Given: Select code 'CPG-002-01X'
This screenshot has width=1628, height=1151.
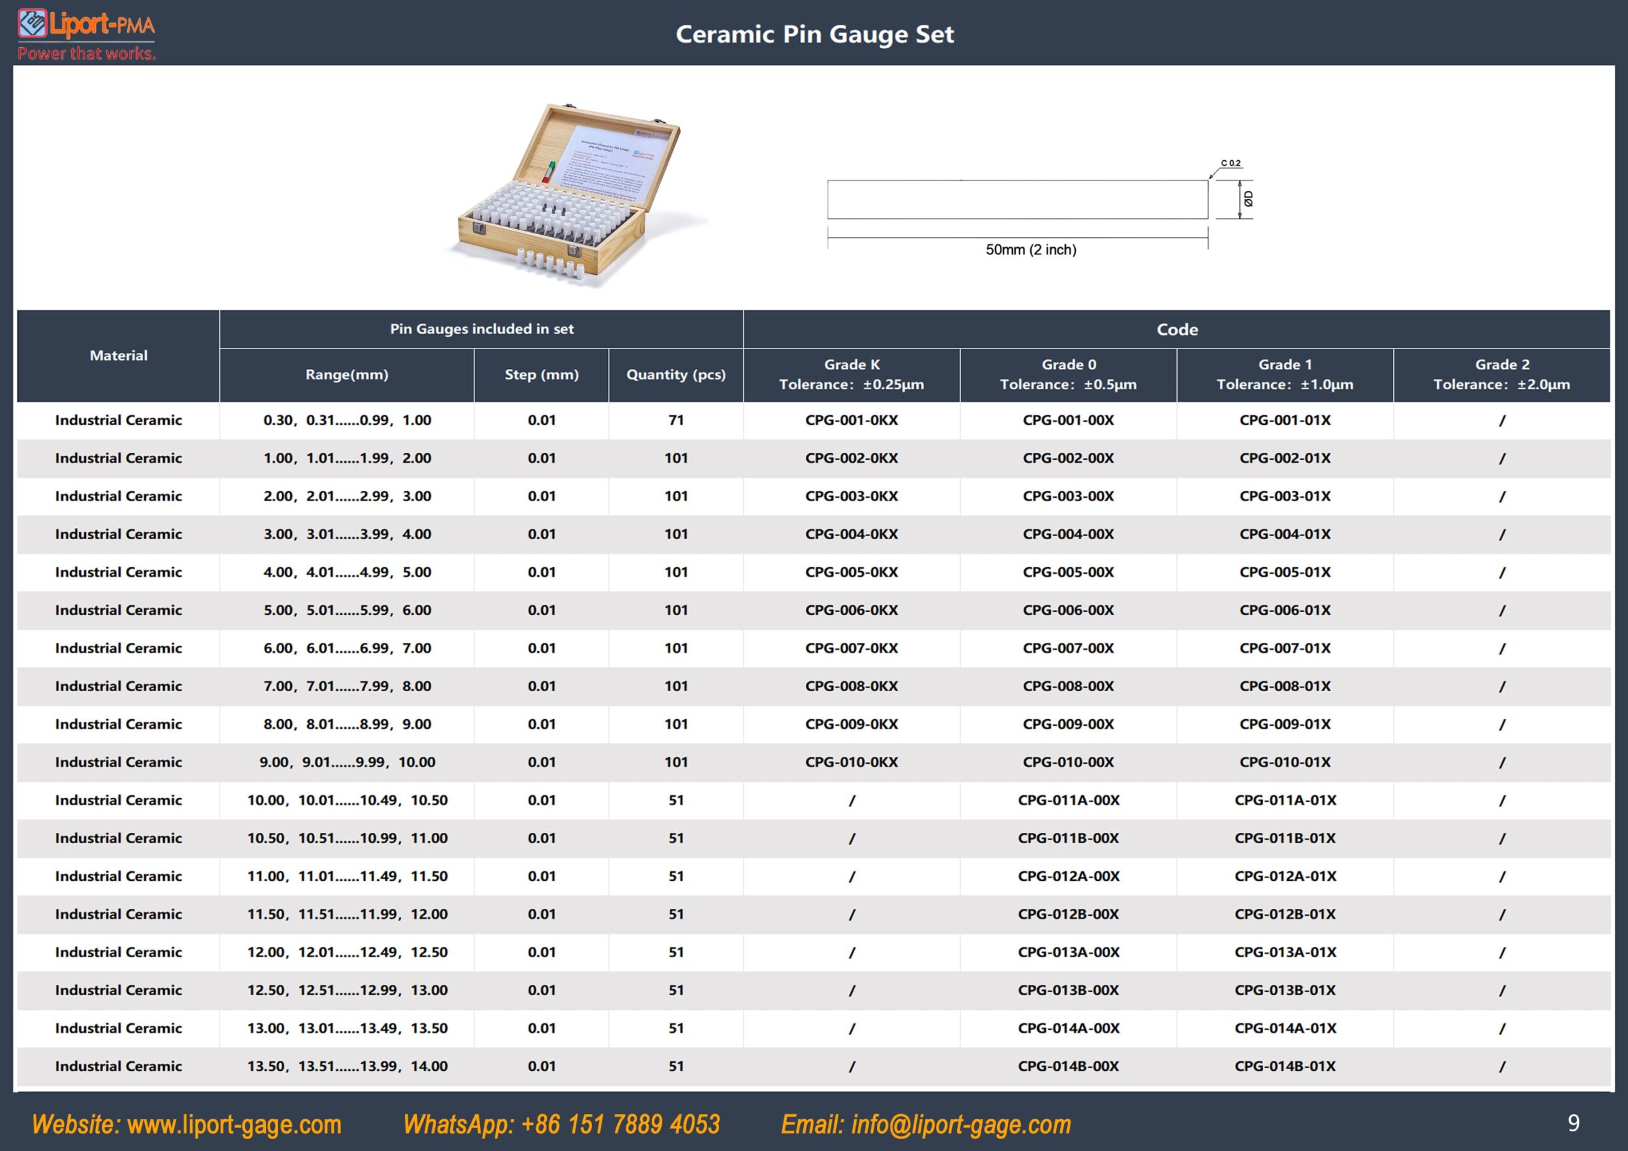Looking at the screenshot, I should 1285,459.
